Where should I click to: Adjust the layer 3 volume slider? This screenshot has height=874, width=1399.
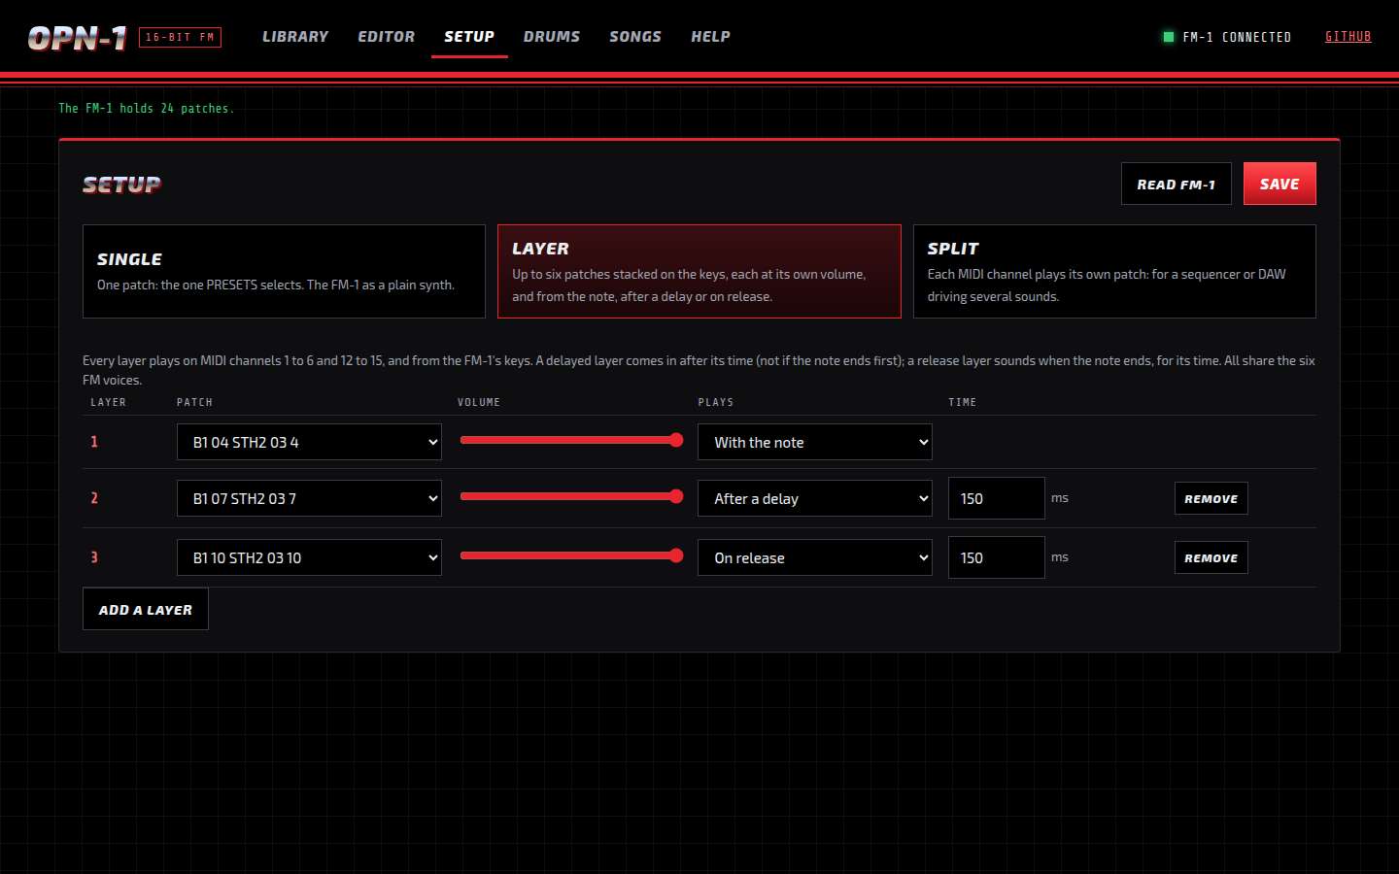coord(571,555)
